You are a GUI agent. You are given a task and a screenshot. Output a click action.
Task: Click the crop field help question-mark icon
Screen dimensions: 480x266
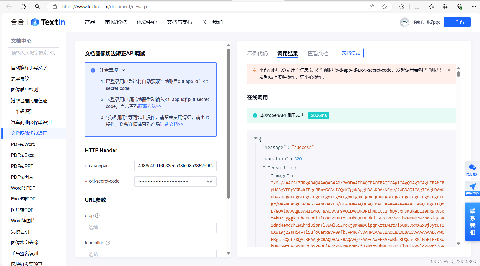[97, 216]
